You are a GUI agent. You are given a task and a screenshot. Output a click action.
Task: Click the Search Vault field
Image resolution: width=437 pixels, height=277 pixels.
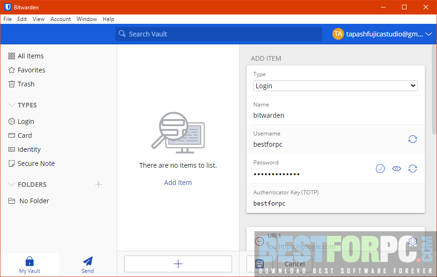pyautogui.click(x=219, y=34)
